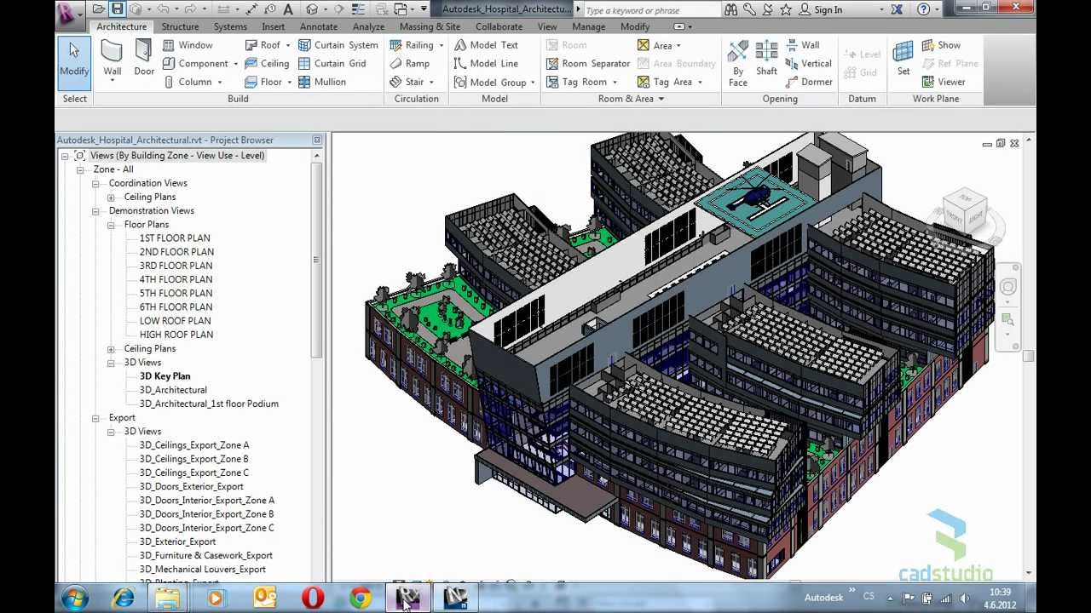Select the Curtain Grid tool
This screenshot has width=1091, height=613.
pos(332,64)
